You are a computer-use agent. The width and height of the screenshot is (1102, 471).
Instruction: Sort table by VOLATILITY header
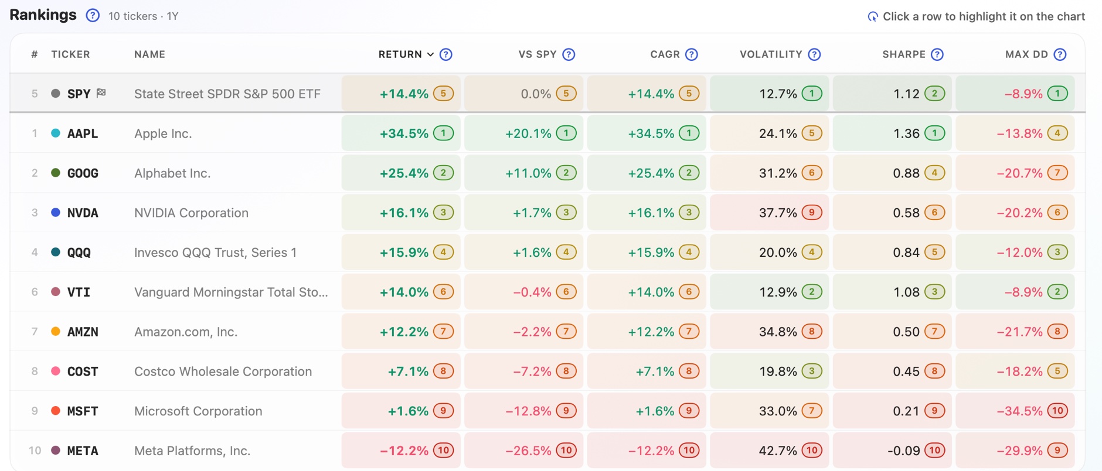[771, 54]
